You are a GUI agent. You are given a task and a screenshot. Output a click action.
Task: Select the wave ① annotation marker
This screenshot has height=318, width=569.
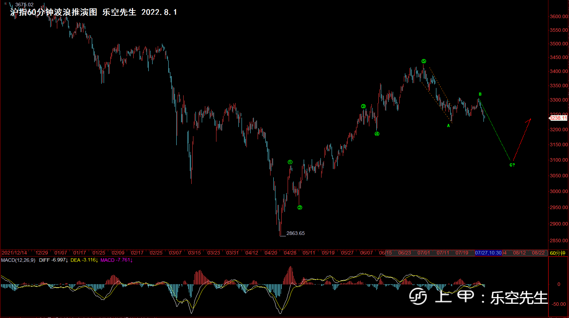[x=290, y=162]
